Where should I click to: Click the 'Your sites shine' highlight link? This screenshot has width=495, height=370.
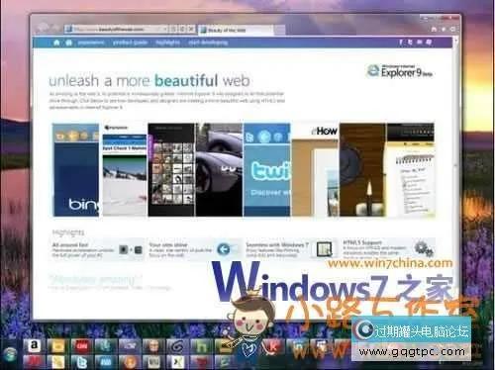(x=168, y=244)
